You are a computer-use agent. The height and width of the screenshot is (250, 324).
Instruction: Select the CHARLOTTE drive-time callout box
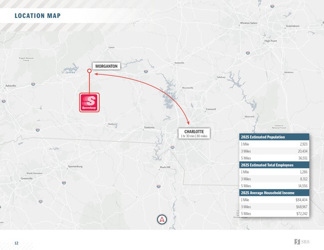click(x=194, y=133)
